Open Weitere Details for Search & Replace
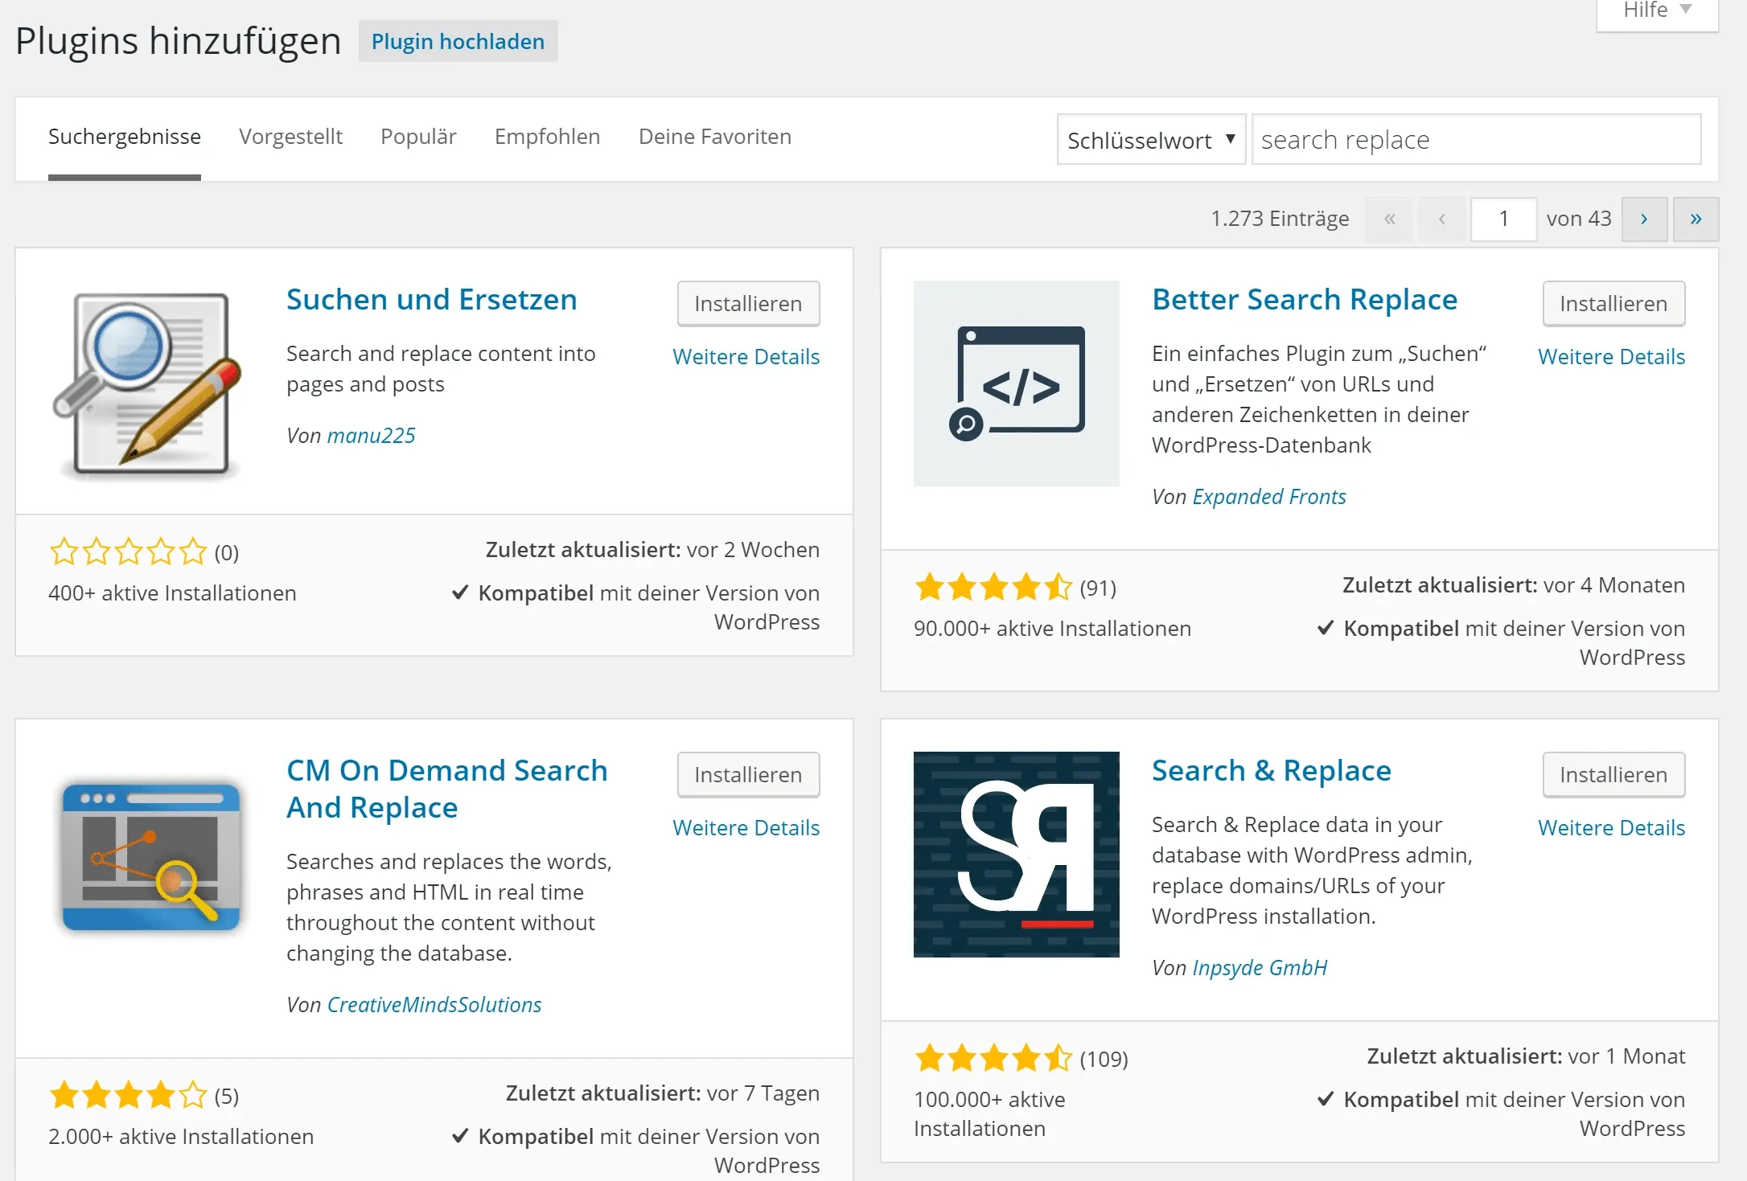Screen dimensions: 1747x1181 [1611, 827]
